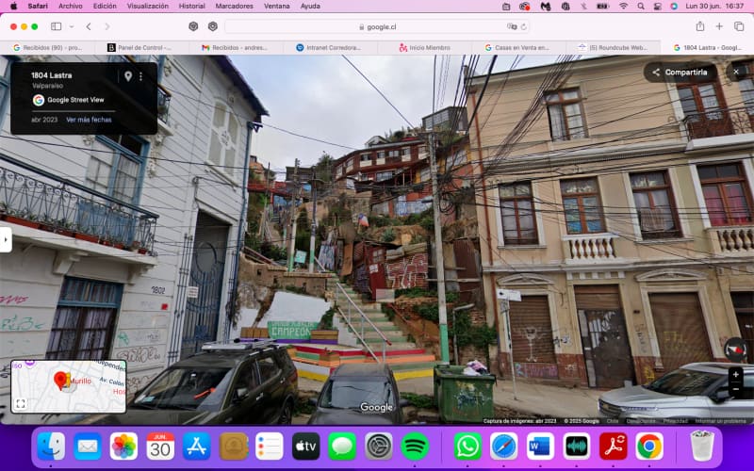754x471 pixels.
Task: Go forward to the next page
Action: point(107,26)
